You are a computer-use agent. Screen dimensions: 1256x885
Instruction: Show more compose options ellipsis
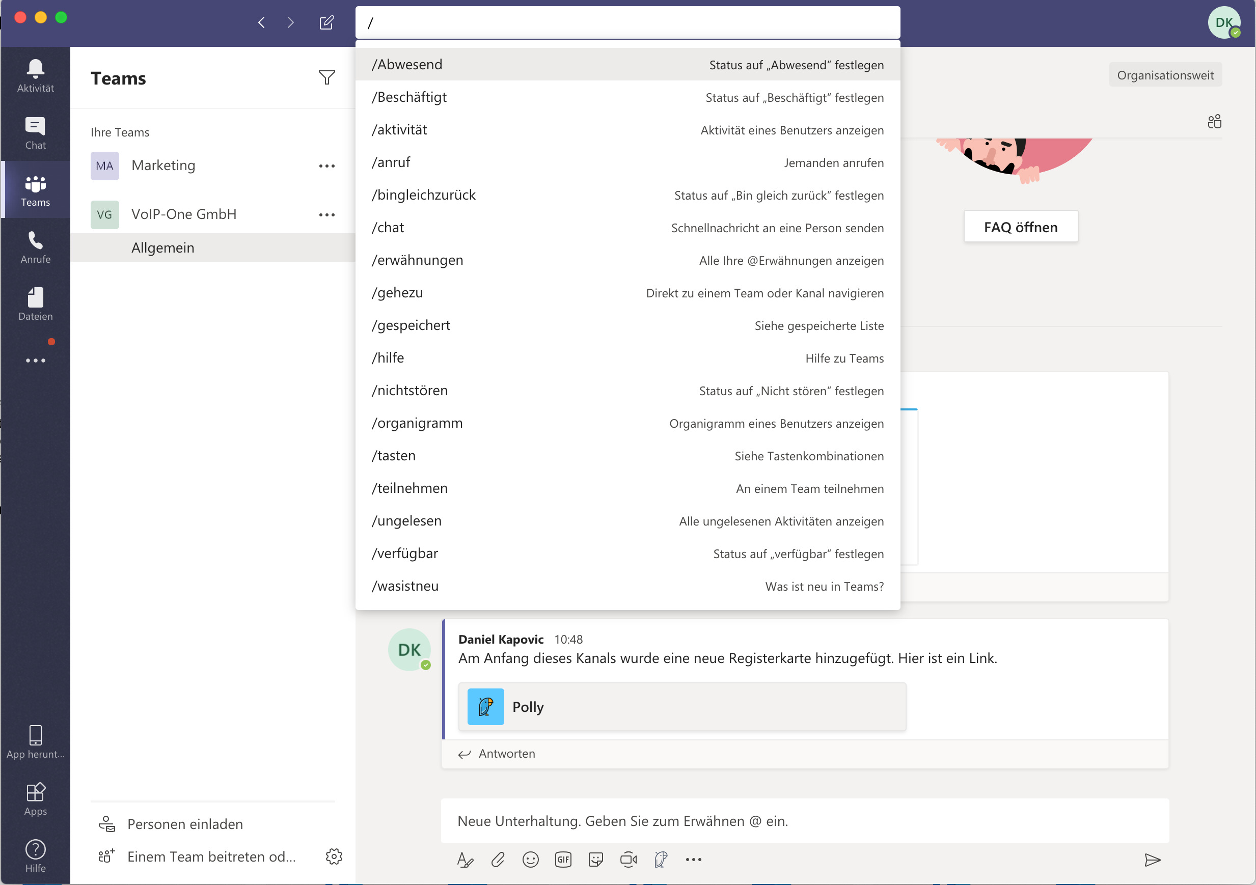click(694, 860)
